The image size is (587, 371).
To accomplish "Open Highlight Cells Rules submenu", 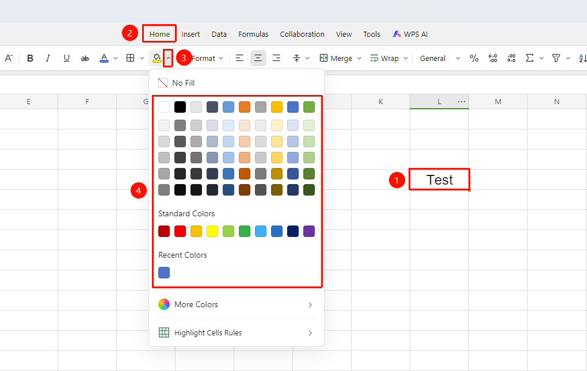I will pyautogui.click(x=236, y=332).
